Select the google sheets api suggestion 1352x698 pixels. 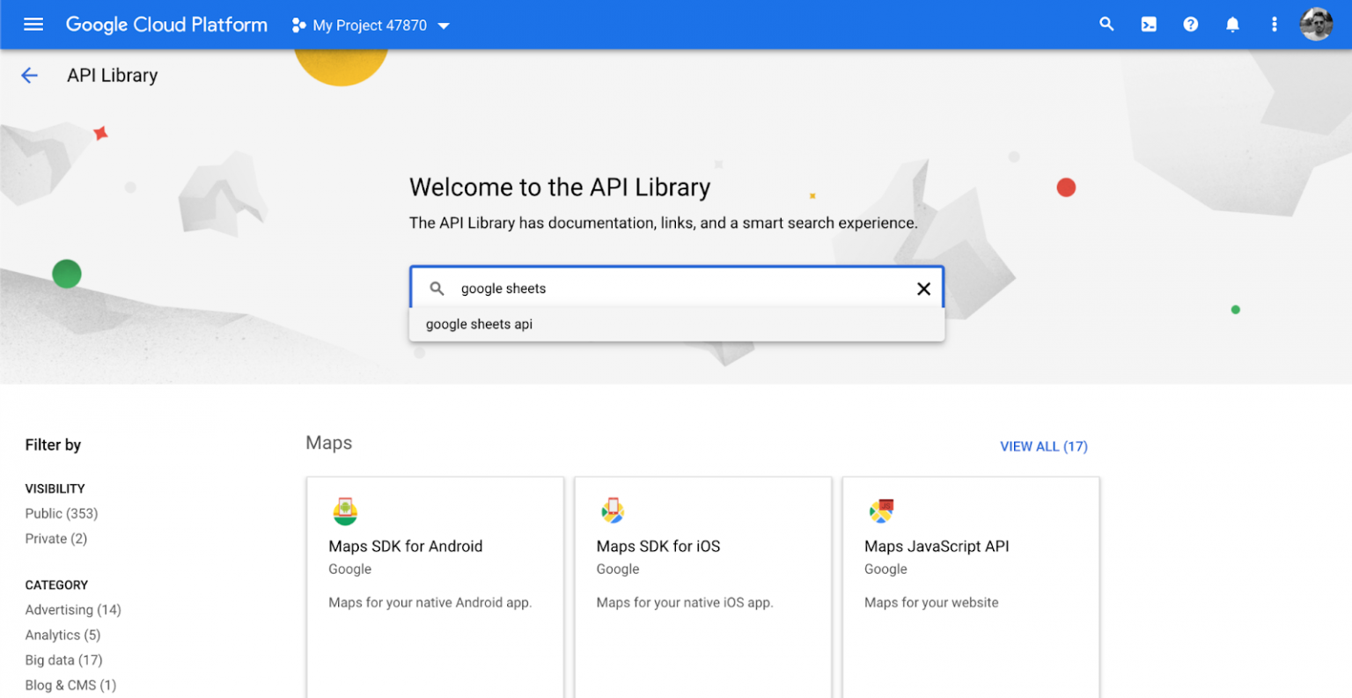677,324
